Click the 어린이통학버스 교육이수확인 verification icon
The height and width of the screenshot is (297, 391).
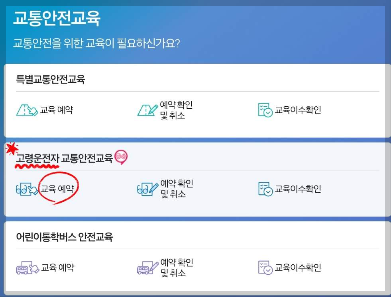(x=264, y=268)
